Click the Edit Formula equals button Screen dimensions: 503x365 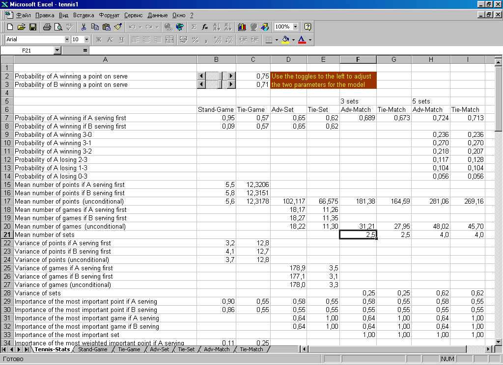pos(85,51)
